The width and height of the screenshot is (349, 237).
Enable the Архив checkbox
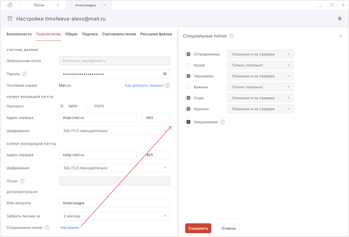point(188,65)
